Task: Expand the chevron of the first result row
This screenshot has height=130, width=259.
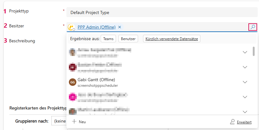Action: pos(245,52)
